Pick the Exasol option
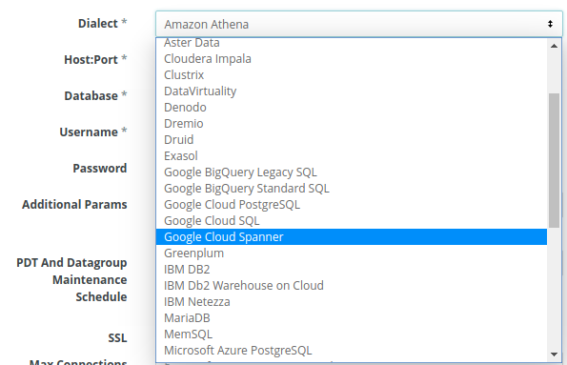The image size is (567, 365). (352, 156)
